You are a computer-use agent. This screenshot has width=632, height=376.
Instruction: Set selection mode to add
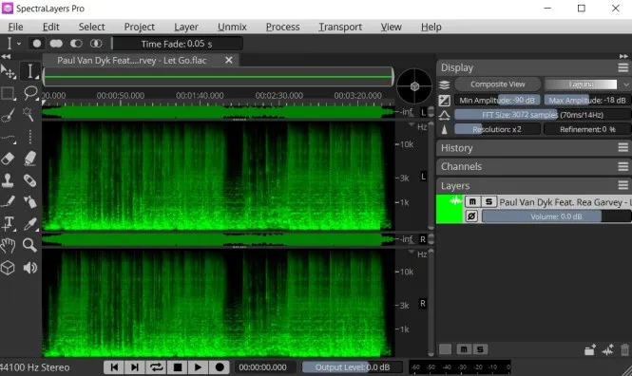coord(56,44)
